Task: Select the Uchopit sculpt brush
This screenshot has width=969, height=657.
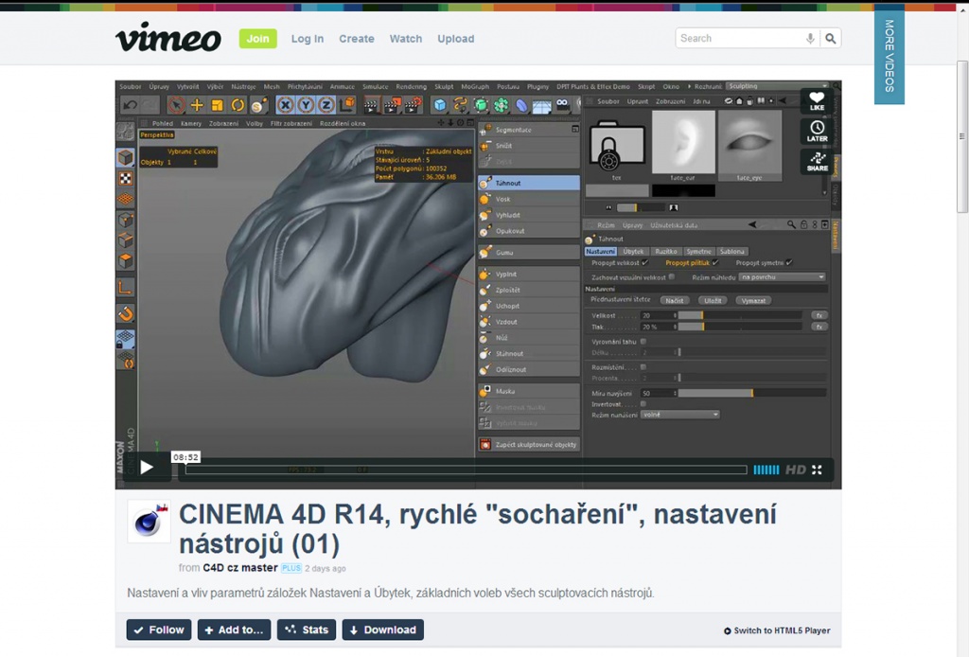Action: 529,306
